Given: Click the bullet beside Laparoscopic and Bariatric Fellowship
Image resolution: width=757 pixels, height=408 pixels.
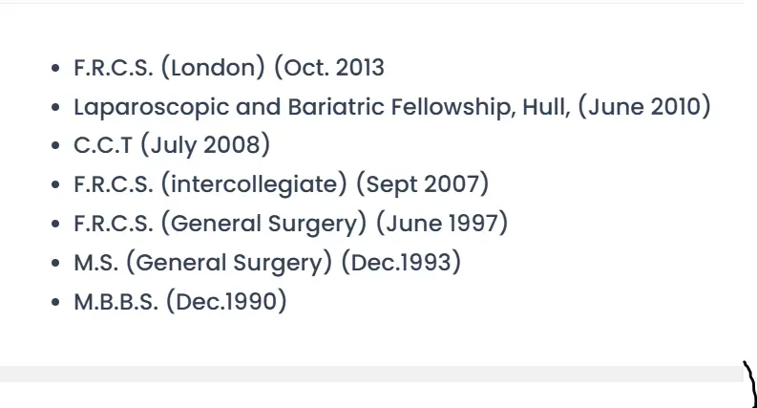Looking at the screenshot, I should tap(56, 108).
